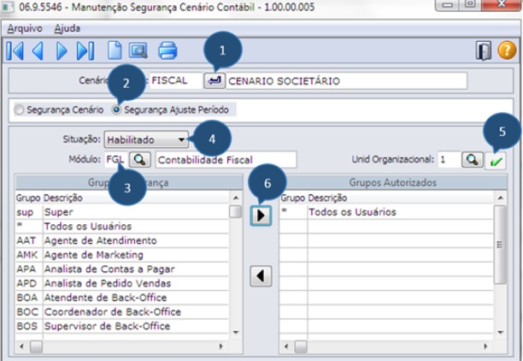Click the left list vertical scrollbar thumb
The image size is (523, 361).
236,212
